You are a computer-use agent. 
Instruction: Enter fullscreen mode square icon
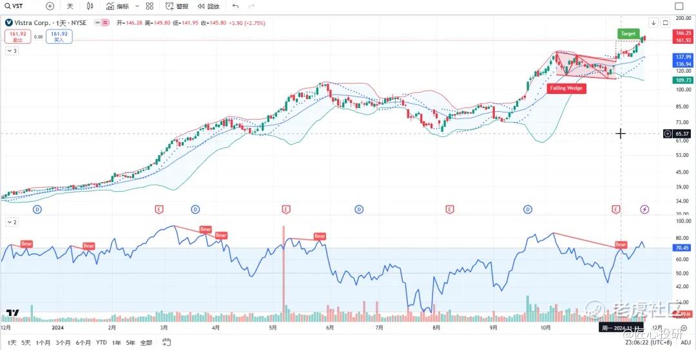(x=679, y=6)
